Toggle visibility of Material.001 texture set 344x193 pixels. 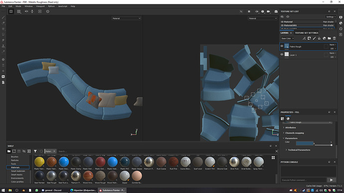pos(282,25)
